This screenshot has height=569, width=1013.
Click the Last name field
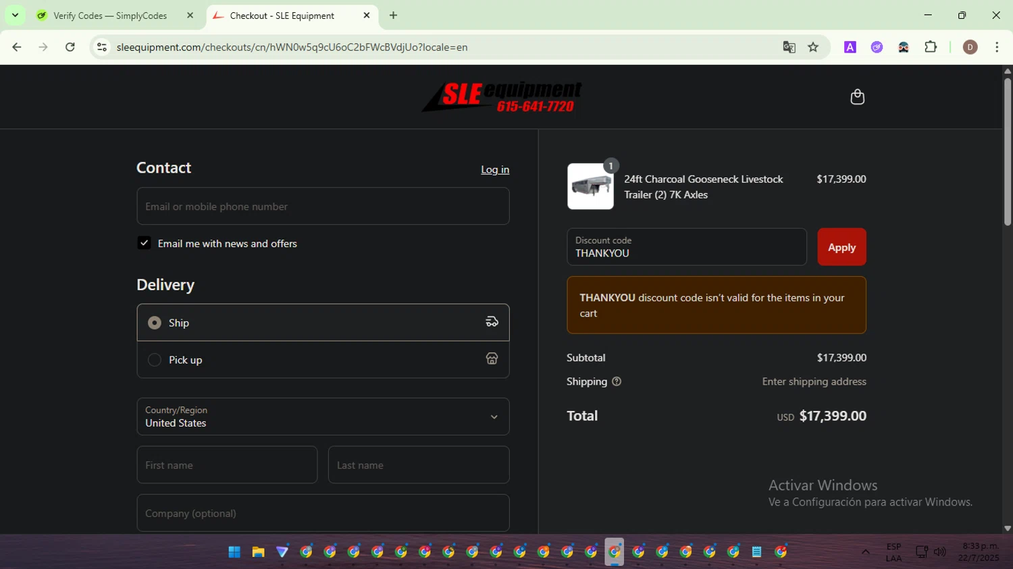(419, 464)
